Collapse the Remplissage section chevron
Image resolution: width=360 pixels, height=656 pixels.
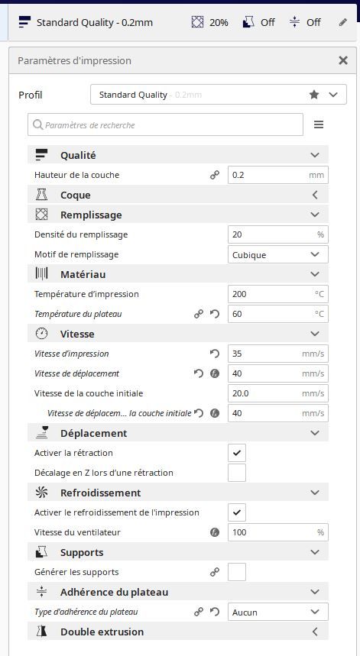[315, 215]
